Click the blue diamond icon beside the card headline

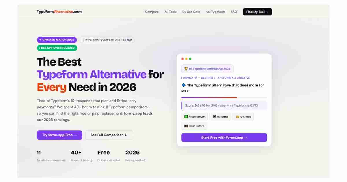pyautogui.click(x=183, y=85)
